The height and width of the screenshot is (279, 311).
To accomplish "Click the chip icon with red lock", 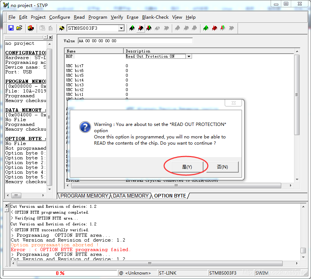I will click(31, 28).
